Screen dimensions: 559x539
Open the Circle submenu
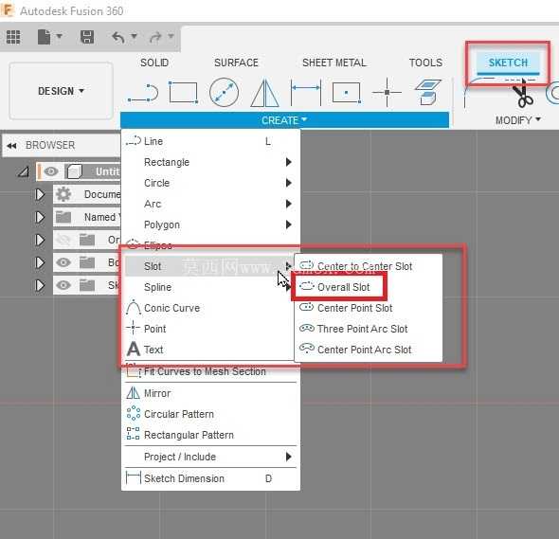click(210, 183)
